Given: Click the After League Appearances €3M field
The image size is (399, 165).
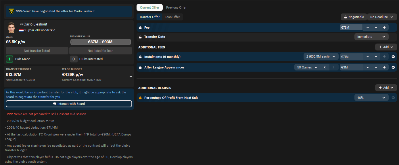Looking at the screenshot, I should pos(351,67).
